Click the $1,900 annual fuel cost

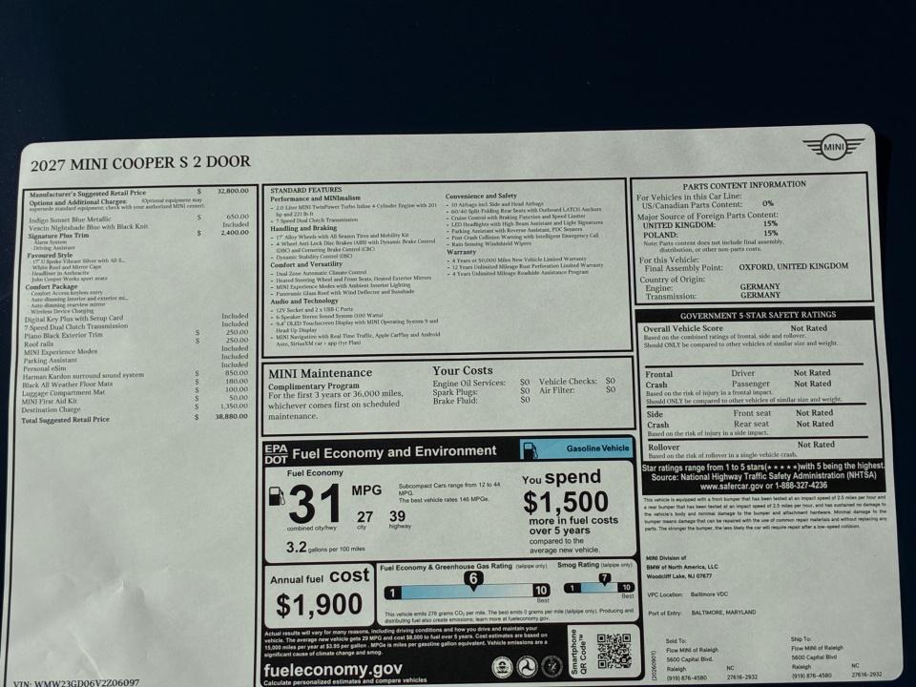point(319,605)
